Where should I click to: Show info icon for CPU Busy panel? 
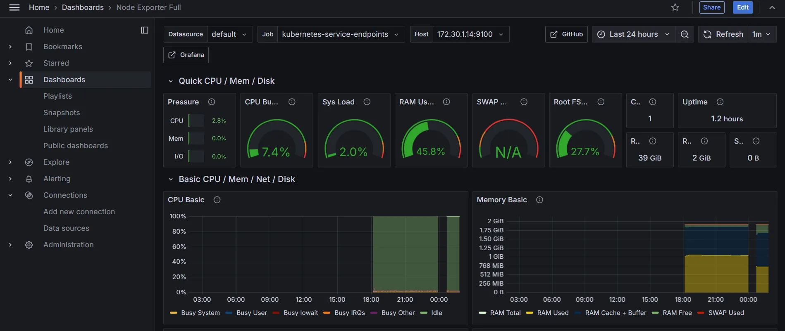pos(292,102)
